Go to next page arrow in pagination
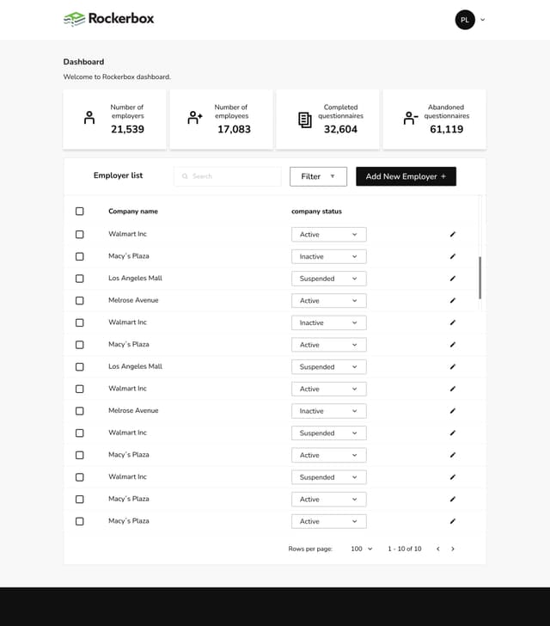The width and height of the screenshot is (550, 626). 453,549
